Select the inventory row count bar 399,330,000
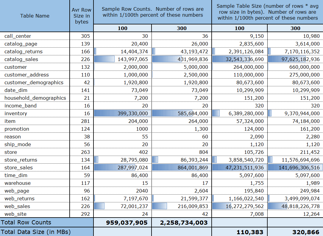Screen dimensions: 323x236 [x=122, y=113]
